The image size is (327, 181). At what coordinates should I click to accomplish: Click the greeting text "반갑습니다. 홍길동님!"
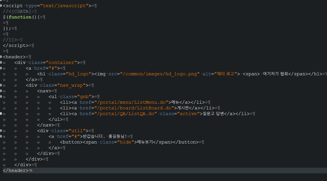[105, 136]
